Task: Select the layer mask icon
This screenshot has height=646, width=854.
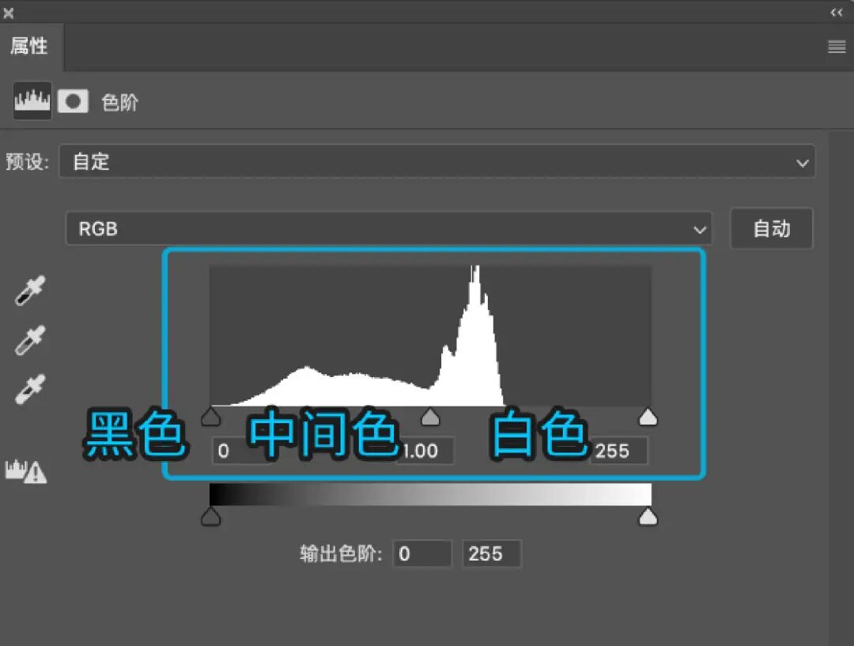Action: click(x=73, y=101)
